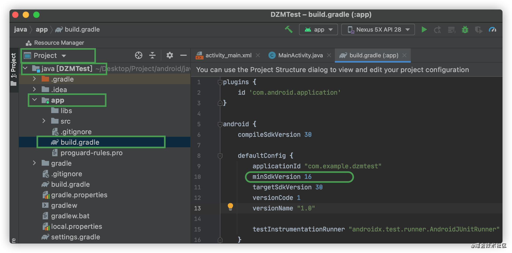
Task: Click the red close window button
Action: coord(15,15)
